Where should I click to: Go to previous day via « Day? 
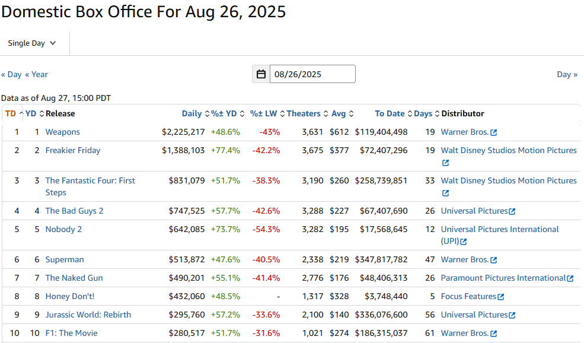pos(11,75)
